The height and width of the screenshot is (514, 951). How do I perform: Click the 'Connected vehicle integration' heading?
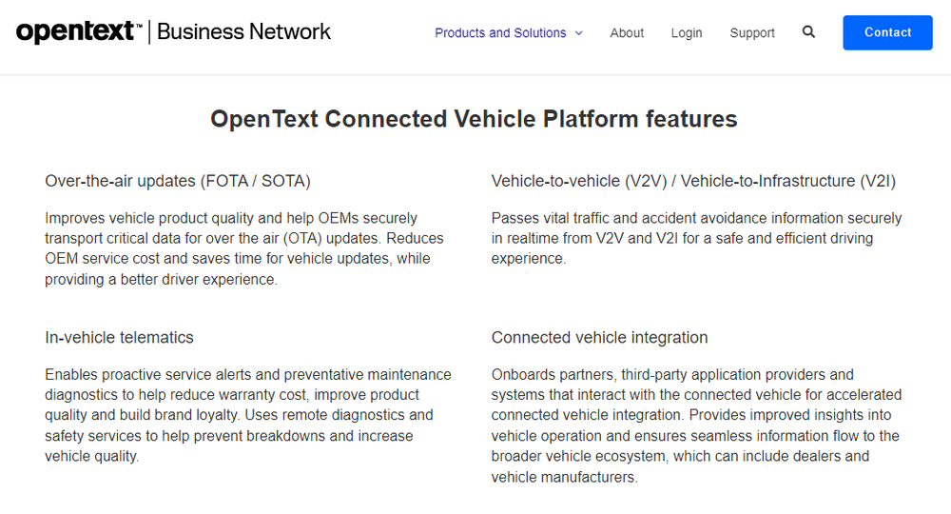pyautogui.click(x=599, y=337)
